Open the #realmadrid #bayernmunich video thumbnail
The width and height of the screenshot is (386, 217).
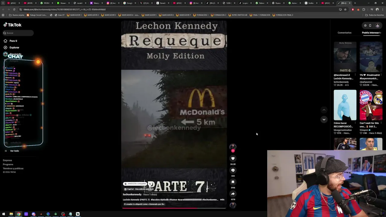click(x=371, y=57)
